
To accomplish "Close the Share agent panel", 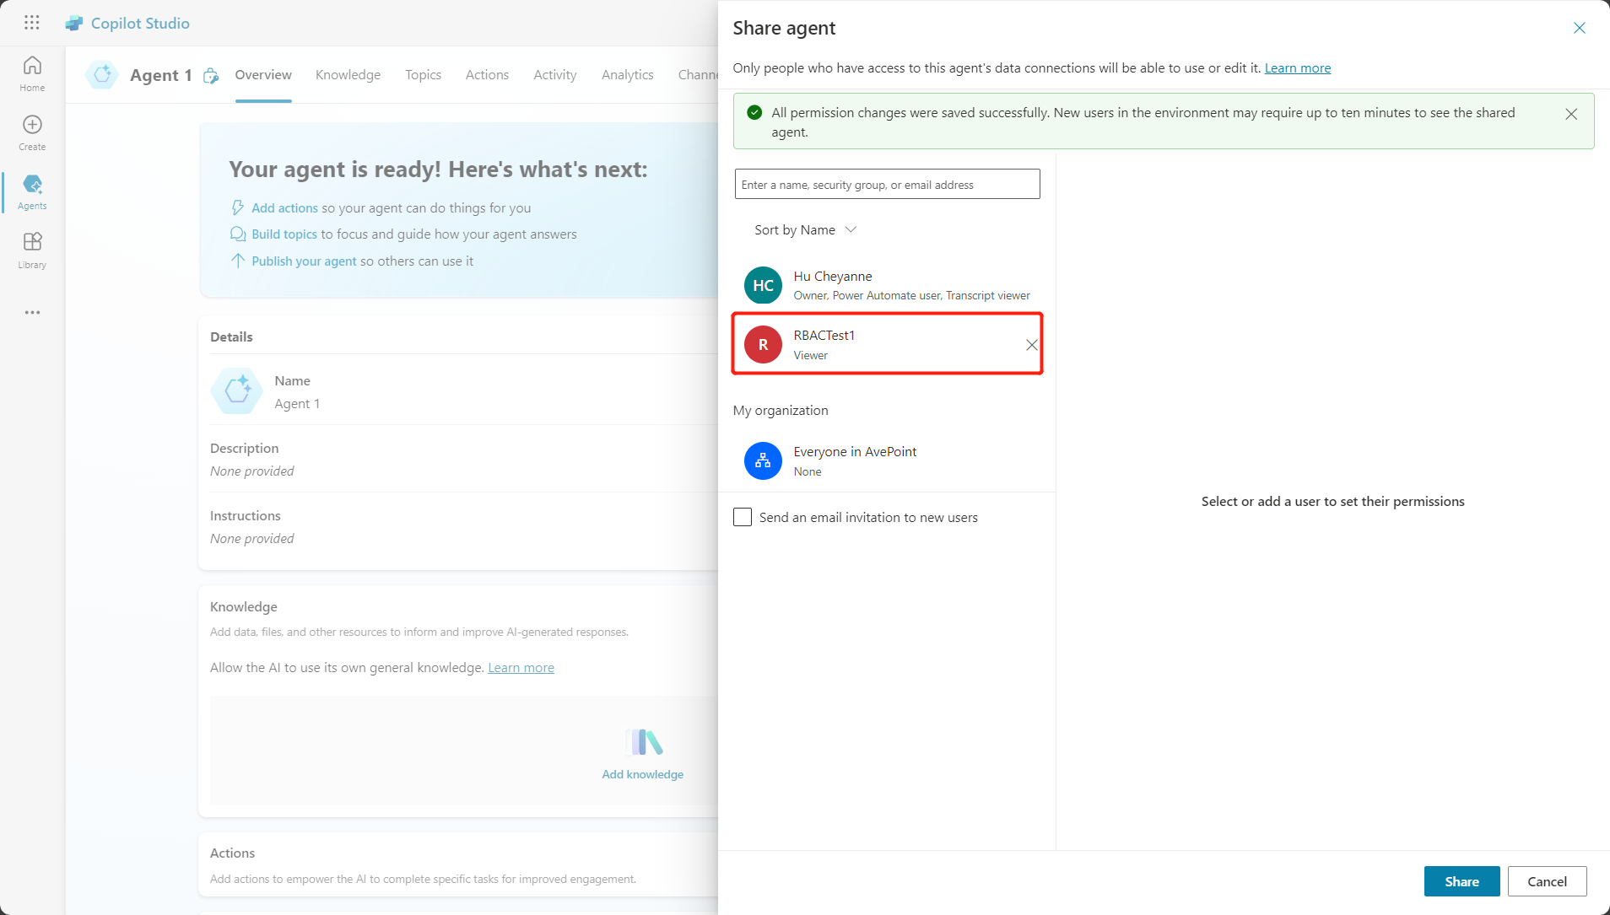I will 1579,28.
